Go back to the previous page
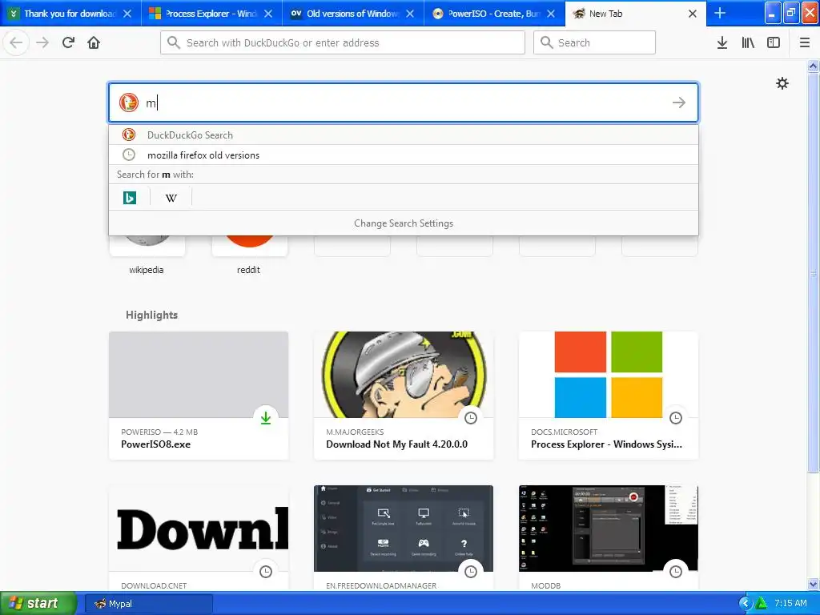 click(16, 42)
